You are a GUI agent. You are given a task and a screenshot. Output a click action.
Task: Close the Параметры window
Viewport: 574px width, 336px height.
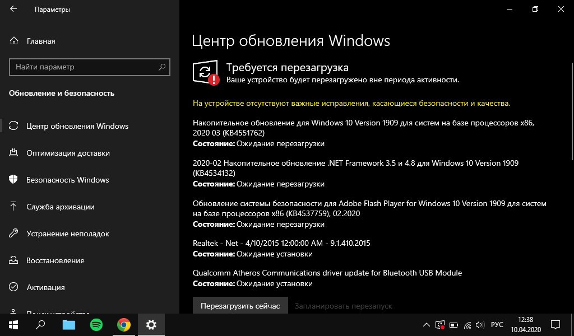[x=561, y=9]
